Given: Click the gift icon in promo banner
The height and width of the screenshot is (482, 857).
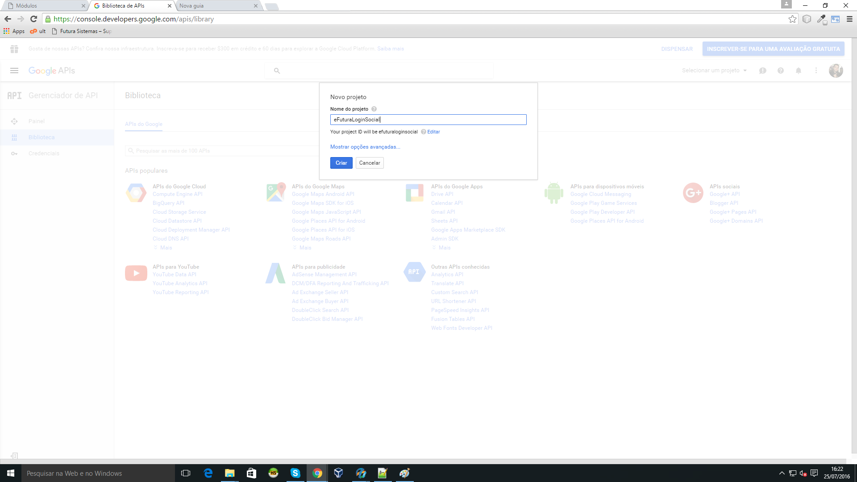Looking at the screenshot, I should click(x=14, y=49).
